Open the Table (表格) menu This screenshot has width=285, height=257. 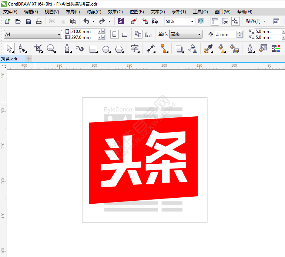click(x=179, y=12)
